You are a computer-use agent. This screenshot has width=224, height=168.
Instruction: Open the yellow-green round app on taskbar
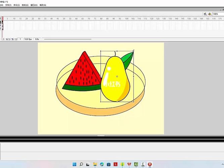(122, 164)
